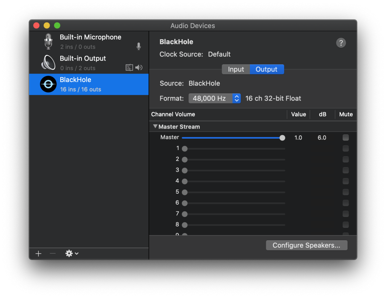
Task: Click the plus icon to add device
Action: click(38, 254)
